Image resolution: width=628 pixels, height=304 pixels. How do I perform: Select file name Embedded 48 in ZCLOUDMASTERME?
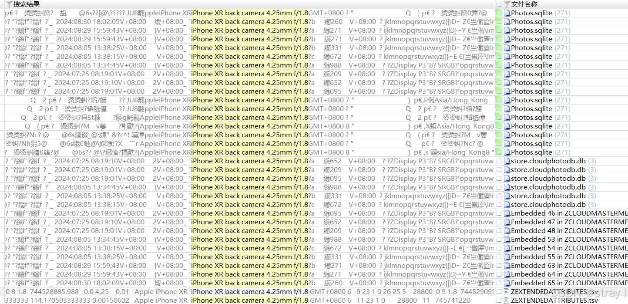click(569, 231)
